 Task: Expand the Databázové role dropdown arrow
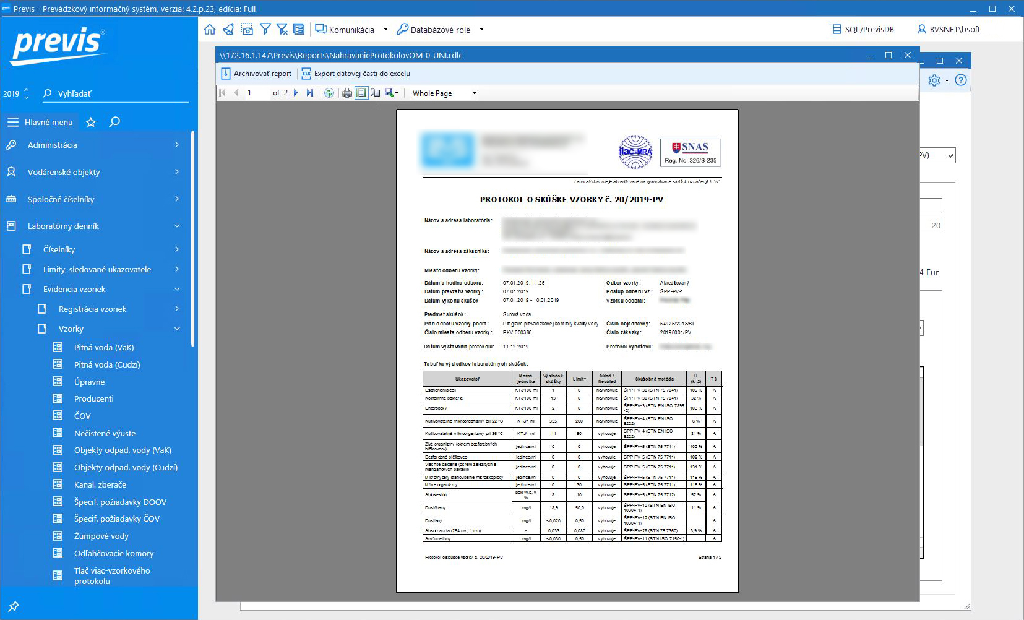(x=481, y=30)
